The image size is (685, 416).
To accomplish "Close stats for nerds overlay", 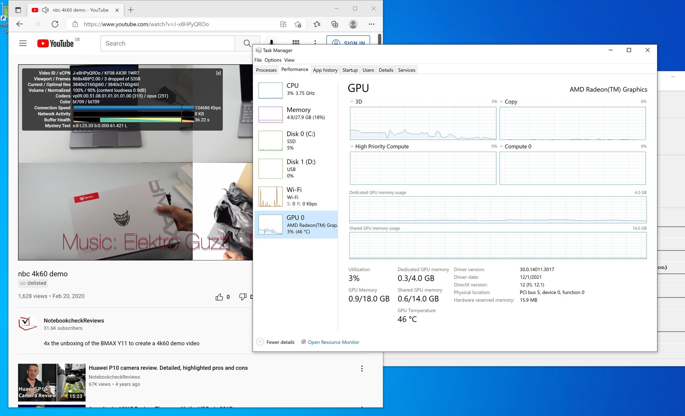I will 218,73.
